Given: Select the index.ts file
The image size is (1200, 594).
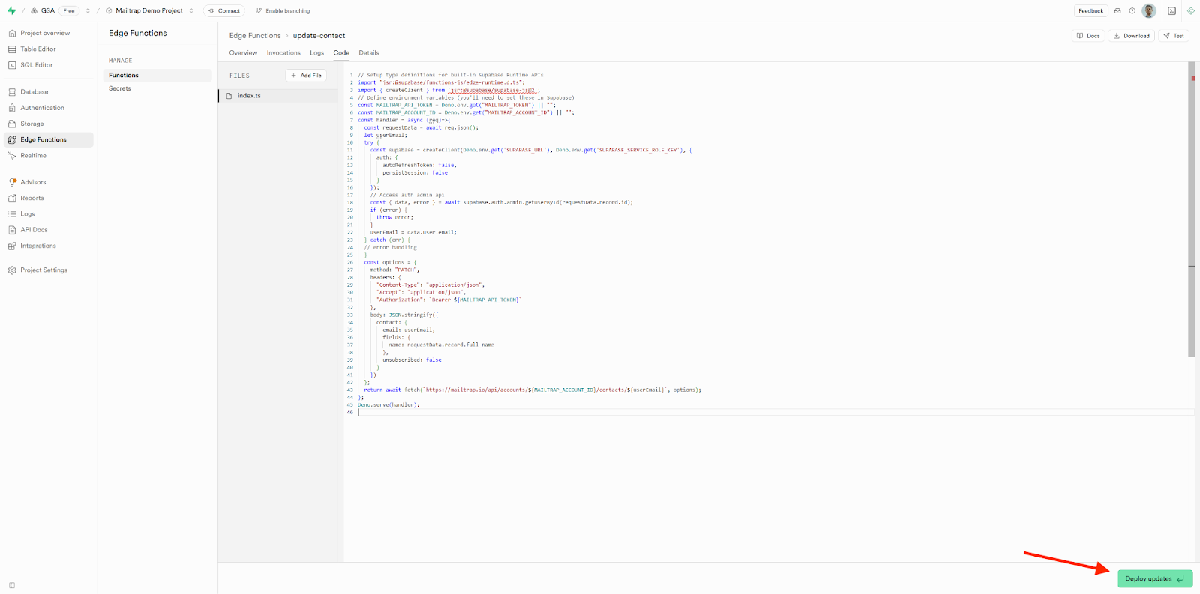Looking at the screenshot, I should [278, 96].
